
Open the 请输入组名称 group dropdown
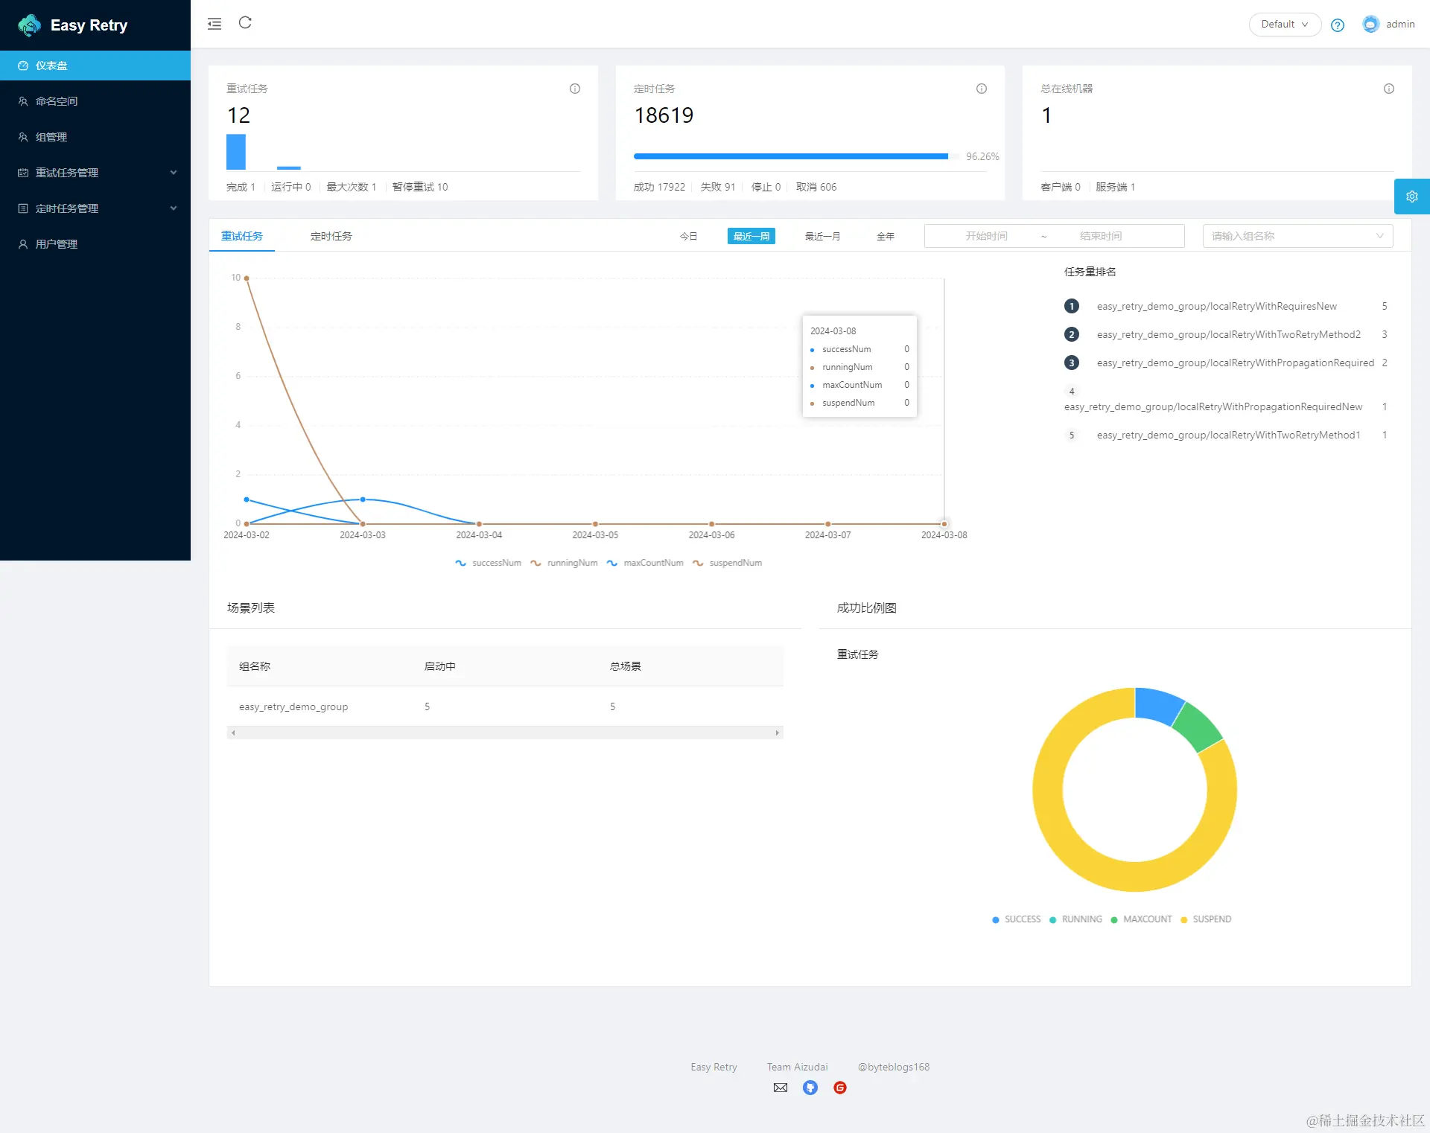[x=1297, y=236]
